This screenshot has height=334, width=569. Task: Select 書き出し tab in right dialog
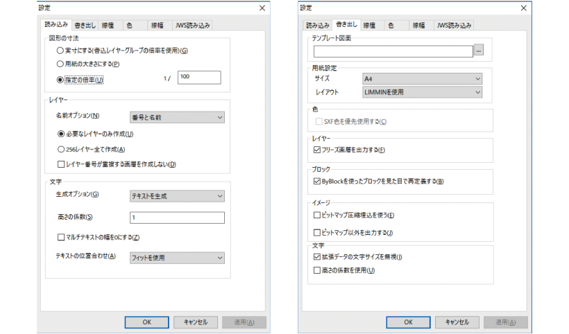[346, 24]
